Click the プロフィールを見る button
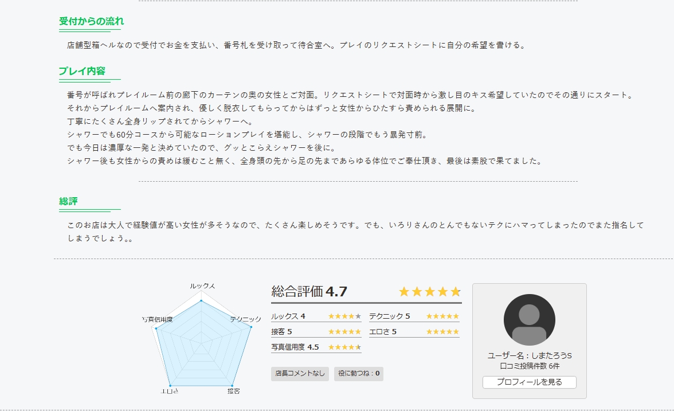The width and height of the screenshot is (674, 411). tap(529, 382)
